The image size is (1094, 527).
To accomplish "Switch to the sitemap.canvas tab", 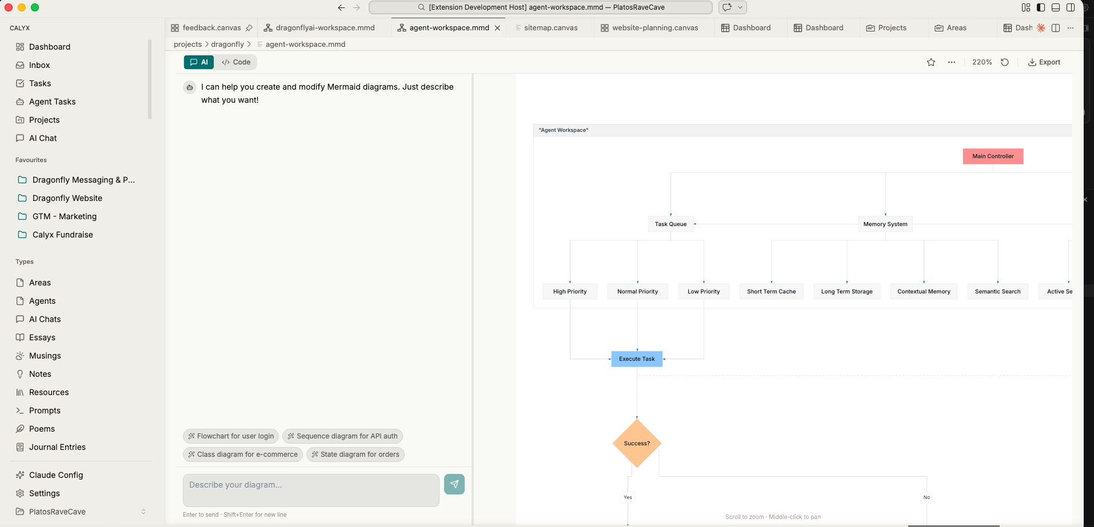I will click(x=550, y=28).
